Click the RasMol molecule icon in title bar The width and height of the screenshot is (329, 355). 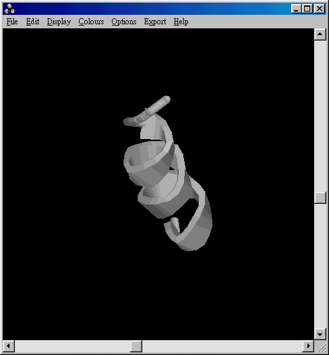click(9, 9)
